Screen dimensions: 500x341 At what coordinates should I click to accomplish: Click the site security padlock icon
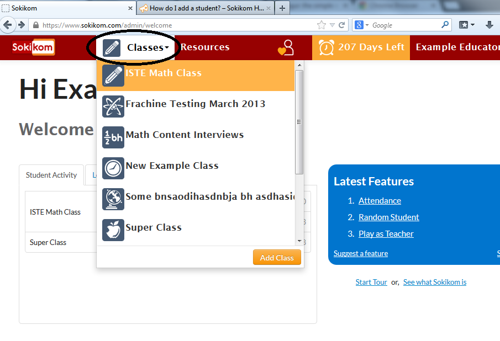tap(36, 25)
